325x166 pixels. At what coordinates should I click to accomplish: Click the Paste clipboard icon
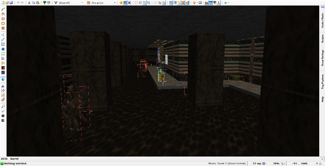click(37, 3)
